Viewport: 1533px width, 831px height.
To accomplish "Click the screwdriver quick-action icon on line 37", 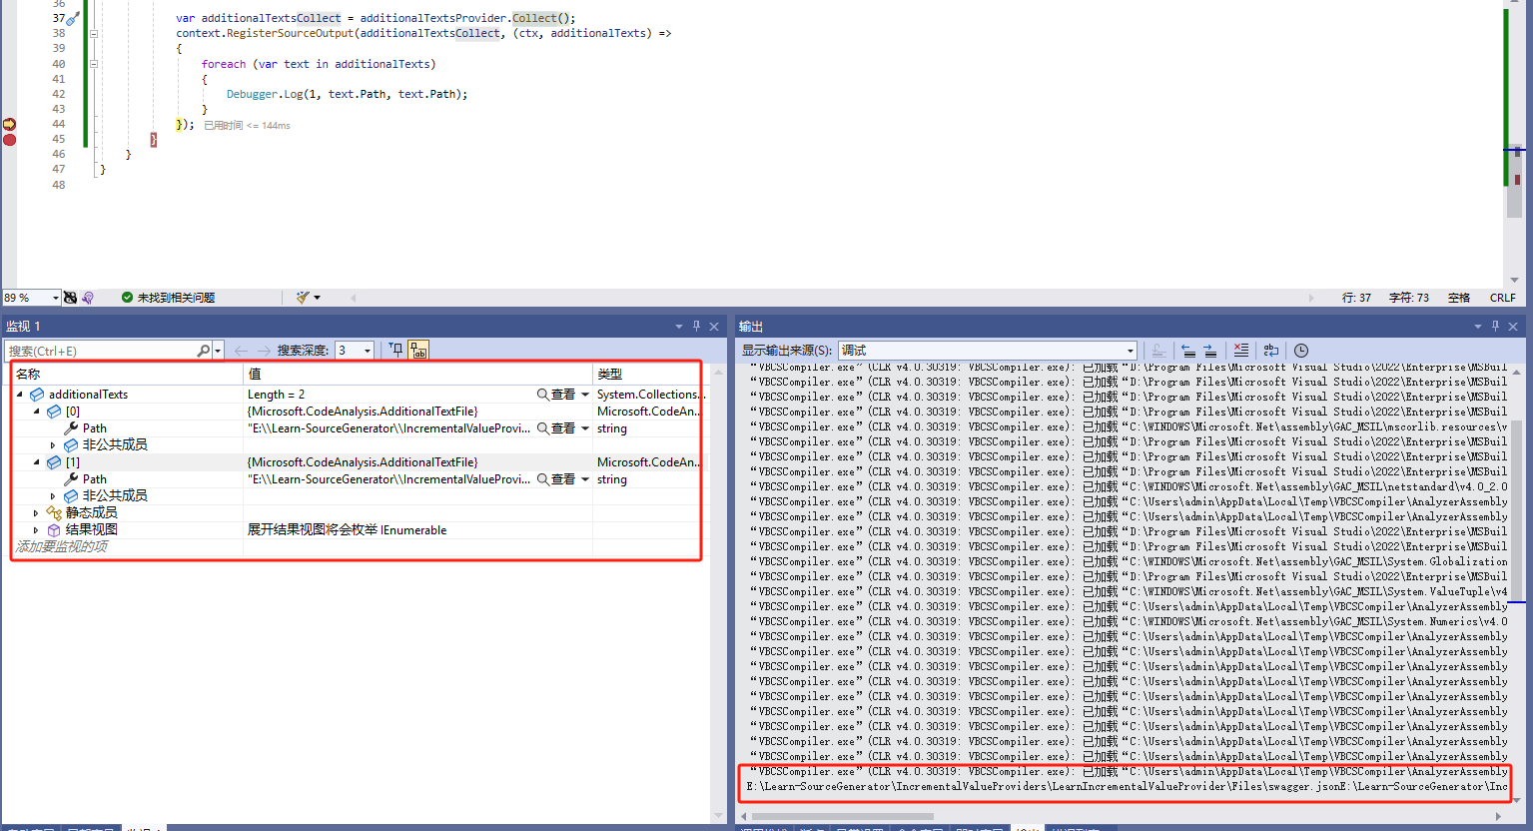I will 73,18.
